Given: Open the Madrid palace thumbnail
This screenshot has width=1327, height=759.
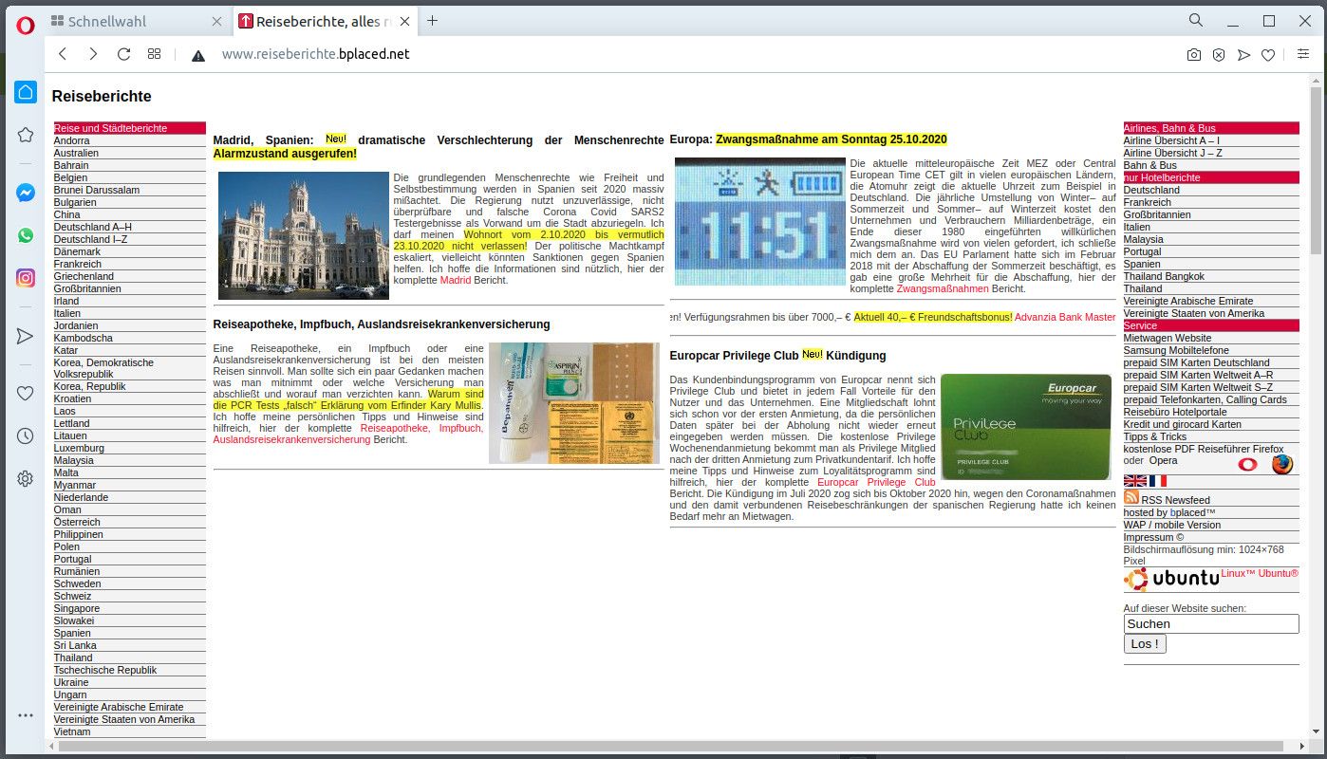Looking at the screenshot, I should click(x=304, y=235).
